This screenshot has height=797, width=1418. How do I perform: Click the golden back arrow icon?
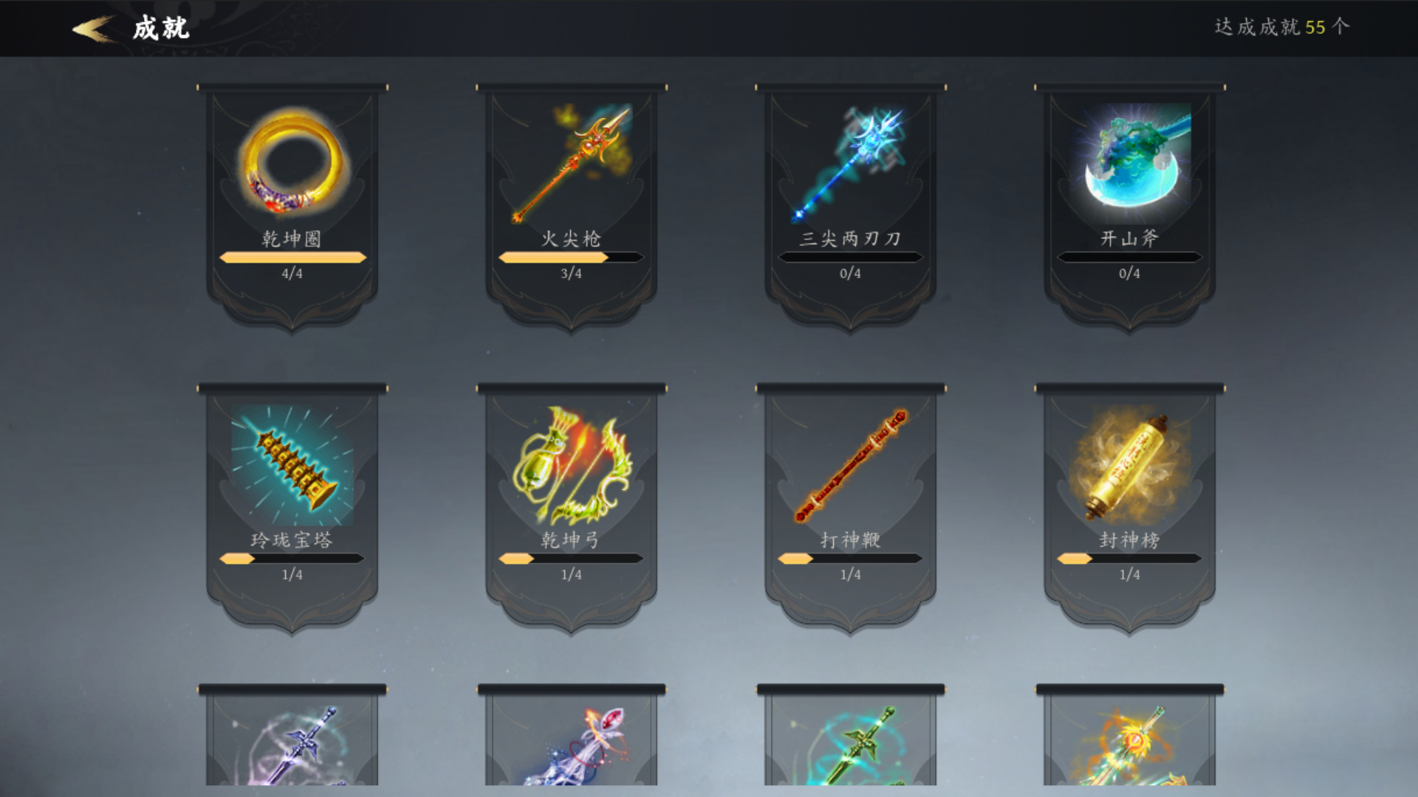pos(94,29)
